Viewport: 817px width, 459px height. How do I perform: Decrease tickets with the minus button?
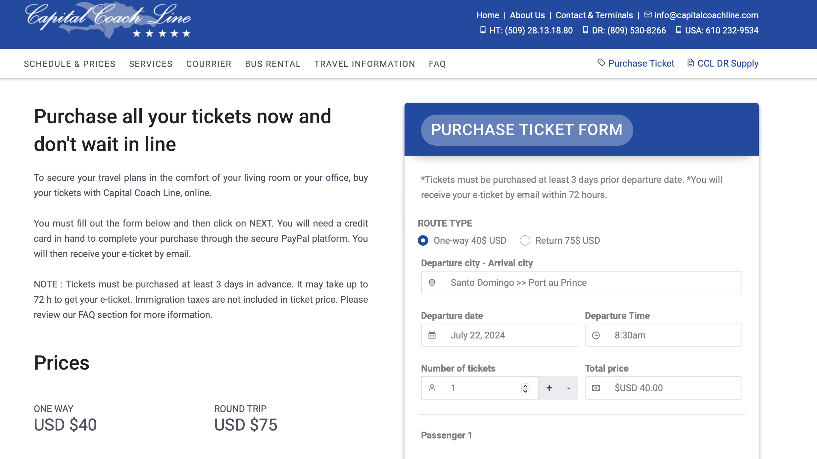pyautogui.click(x=569, y=388)
